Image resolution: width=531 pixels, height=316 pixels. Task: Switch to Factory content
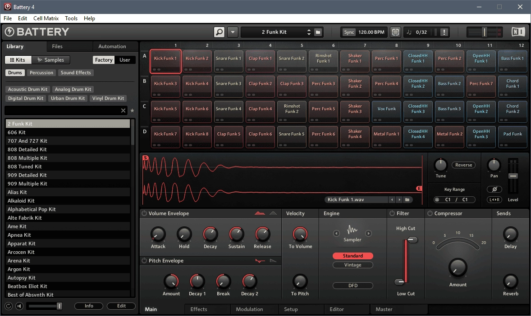[104, 60]
